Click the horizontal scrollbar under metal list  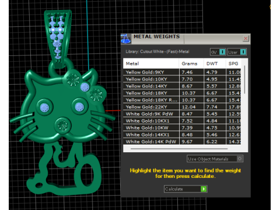click(179, 149)
